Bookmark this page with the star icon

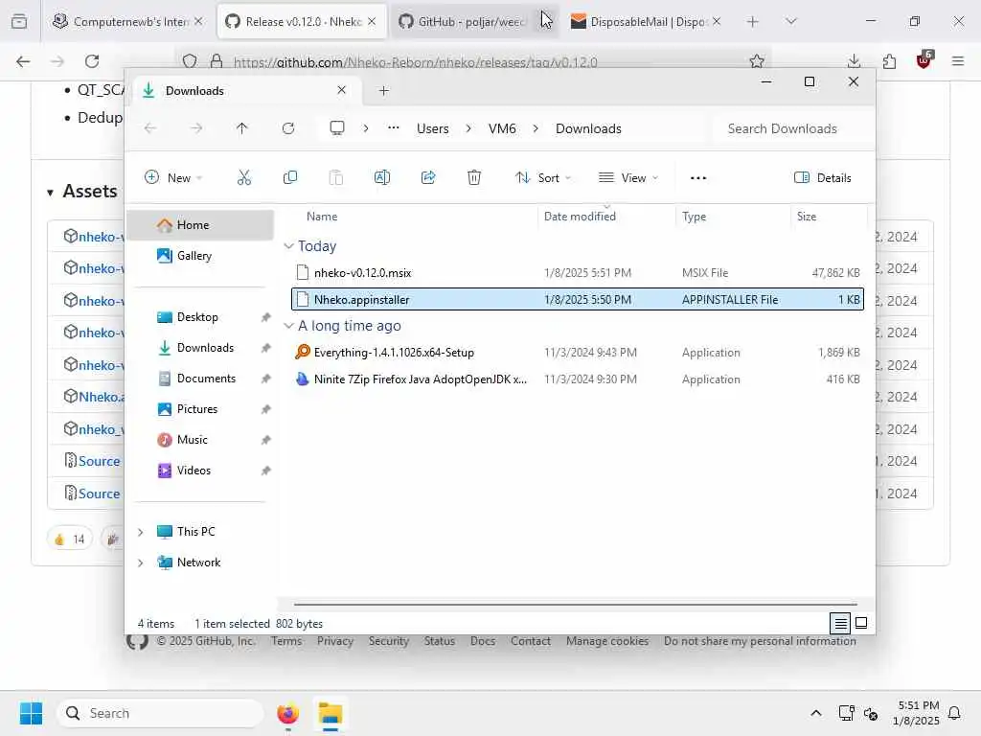point(757,61)
